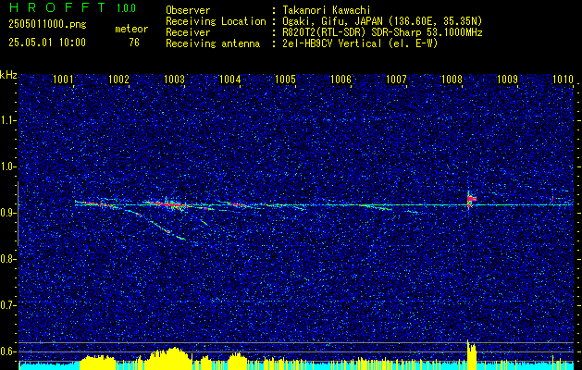The width and height of the screenshot is (582, 370).
Task: Click the 2el-HB9CV Vertical antenna text
Action: coord(361,43)
